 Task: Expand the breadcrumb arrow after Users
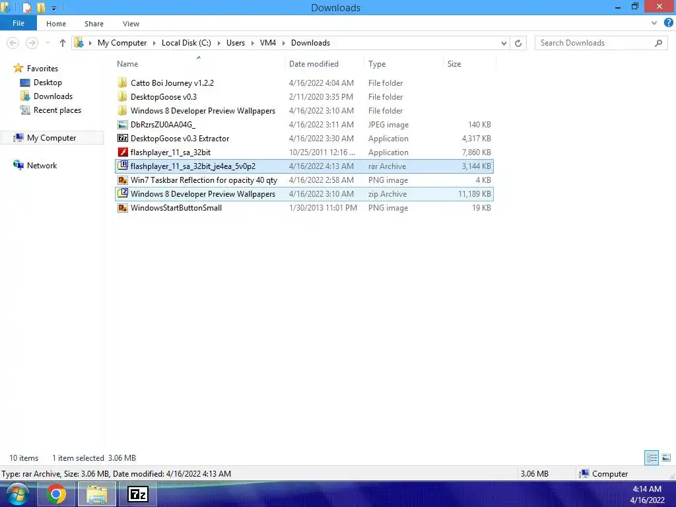coord(252,43)
